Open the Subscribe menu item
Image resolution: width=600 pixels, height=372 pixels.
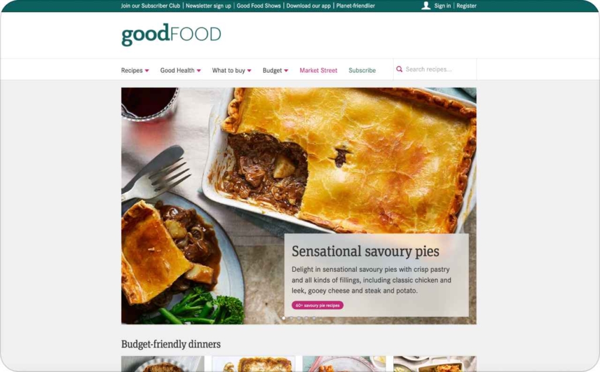coord(362,70)
